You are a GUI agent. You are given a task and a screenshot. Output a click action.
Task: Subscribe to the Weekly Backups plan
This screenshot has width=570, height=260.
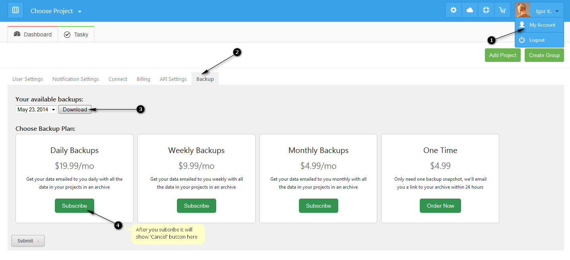[x=196, y=206]
